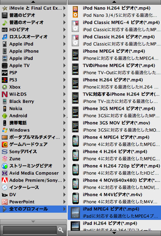Click the iPhone 4 H.264 ビデオ(*.mp4) title
This screenshot has height=236, width=161.
tap(115, 152)
